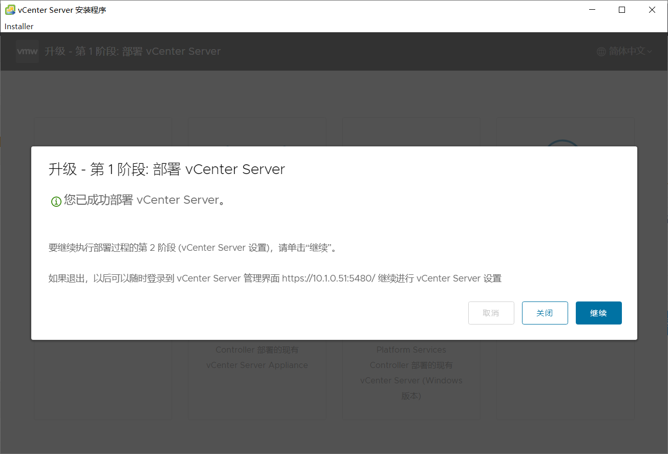Maximize the installer window
The image size is (668, 454).
click(x=621, y=9)
